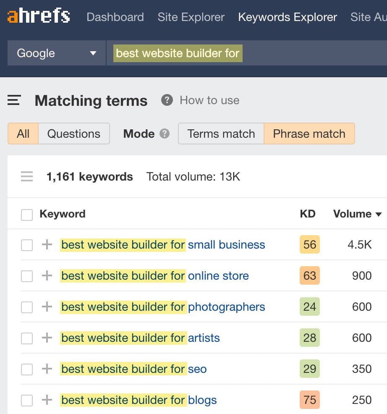Click the plus icon beside 'best website builder for artists'
The height and width of the screenshot is (414, 387).
(x=46, y=338)
